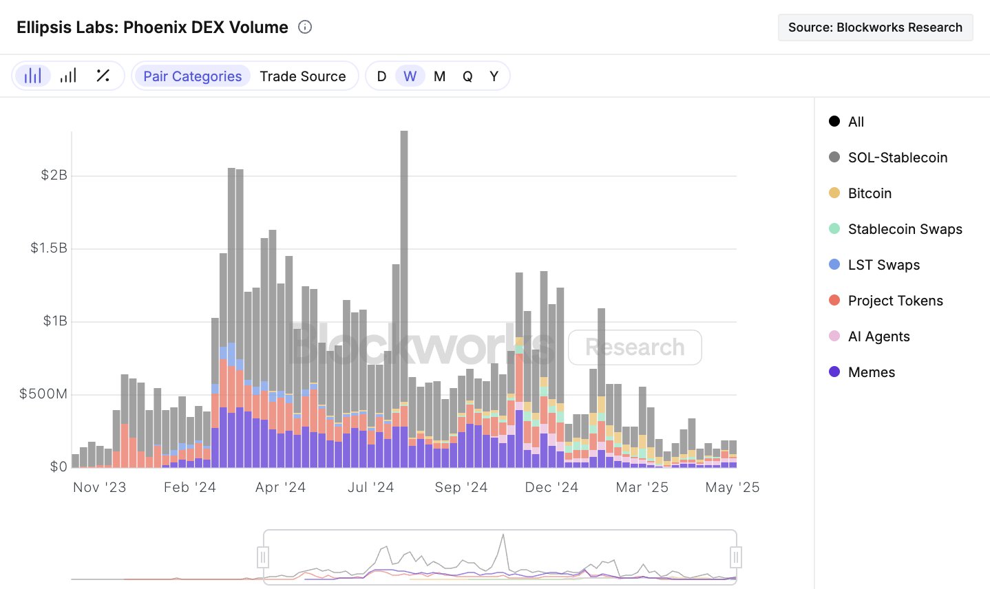Toggle the Bitcoin legend dot
Screen dimensions: 990x589
pyautogui.click(x=834, y=193)
